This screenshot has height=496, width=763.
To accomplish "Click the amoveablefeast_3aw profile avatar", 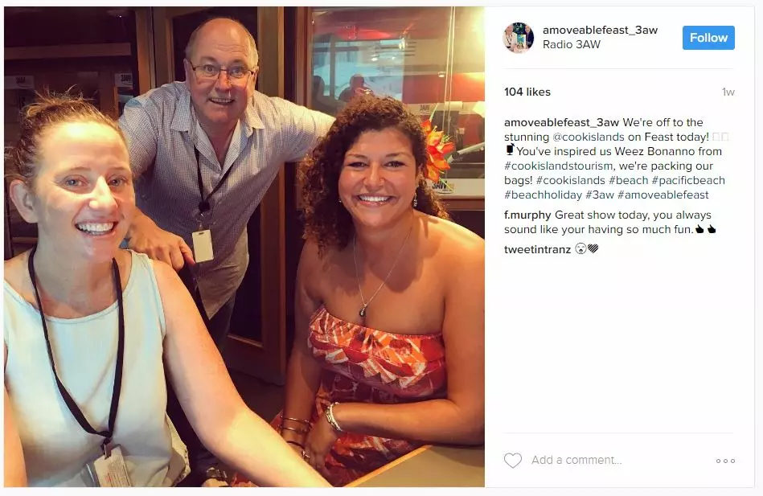I will (519, 38).
